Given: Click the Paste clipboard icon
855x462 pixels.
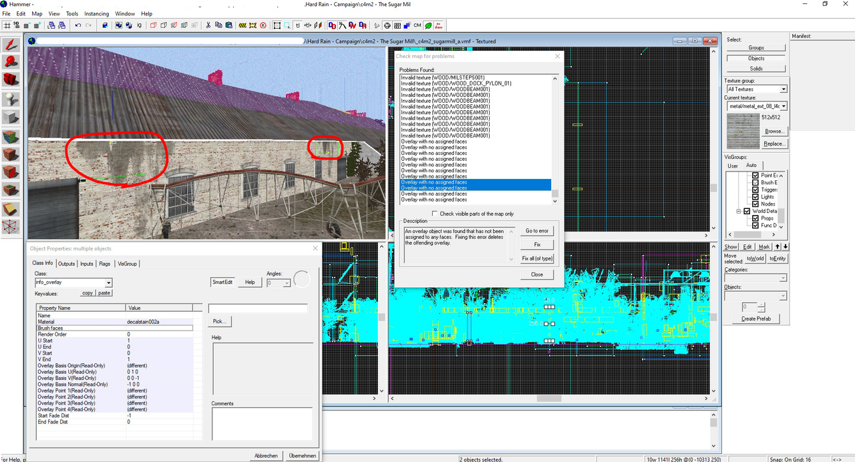Looking at the screenshot, I should (x=229, y=25).
